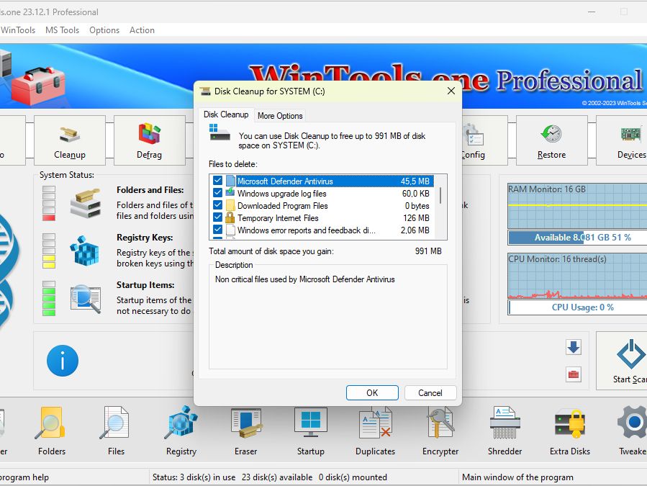Select the Downloaded Program Files row
Image resolution: width=647 pixels, height=486 pixels.
tap(322, 206)
